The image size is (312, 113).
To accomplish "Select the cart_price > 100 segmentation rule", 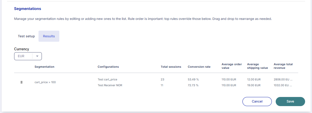I will tap(45, 82).
